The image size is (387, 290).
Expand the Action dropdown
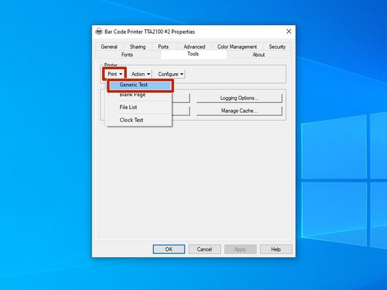[141, 74]
